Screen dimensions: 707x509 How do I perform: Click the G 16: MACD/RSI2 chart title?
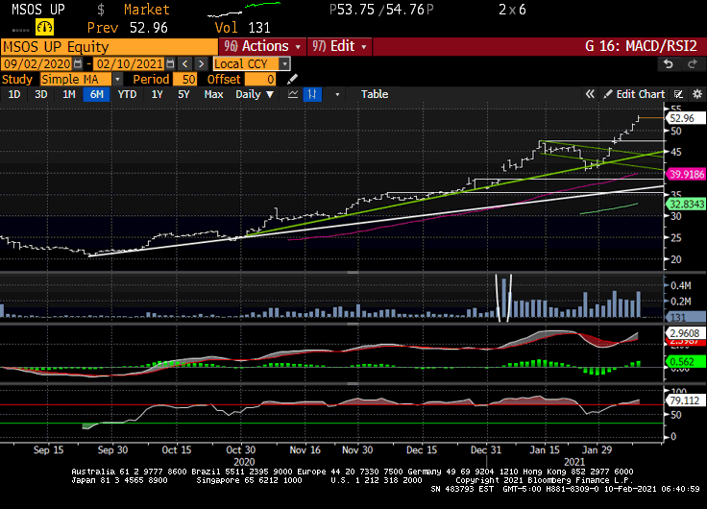pyautogui.click(x=641, y=46)
